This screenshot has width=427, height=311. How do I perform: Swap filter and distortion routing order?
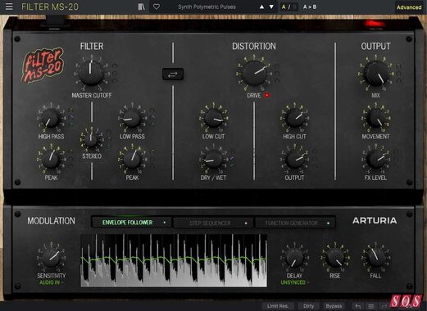pyautogui.click(x=173, y=74)
